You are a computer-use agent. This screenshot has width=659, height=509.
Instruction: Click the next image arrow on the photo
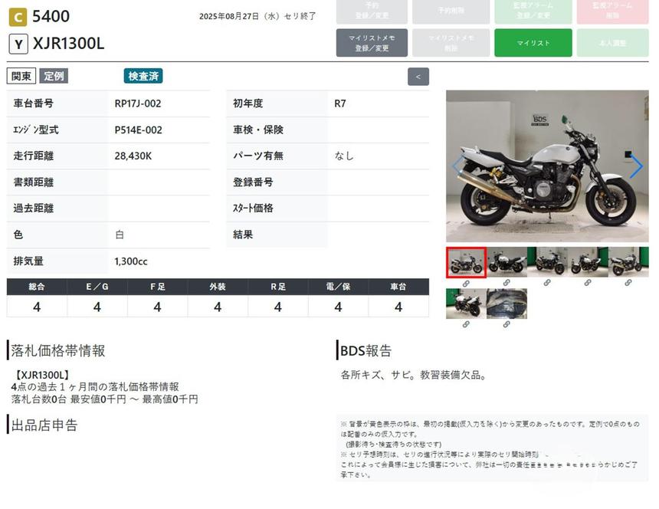(635, 166)
